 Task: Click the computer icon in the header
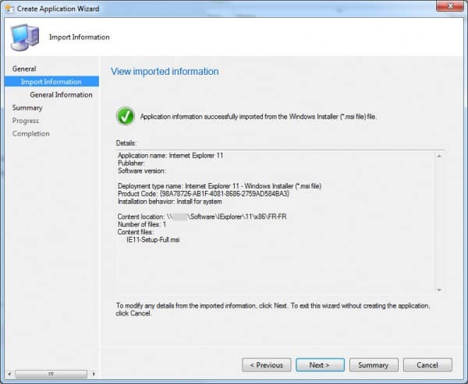pos(24,36)
